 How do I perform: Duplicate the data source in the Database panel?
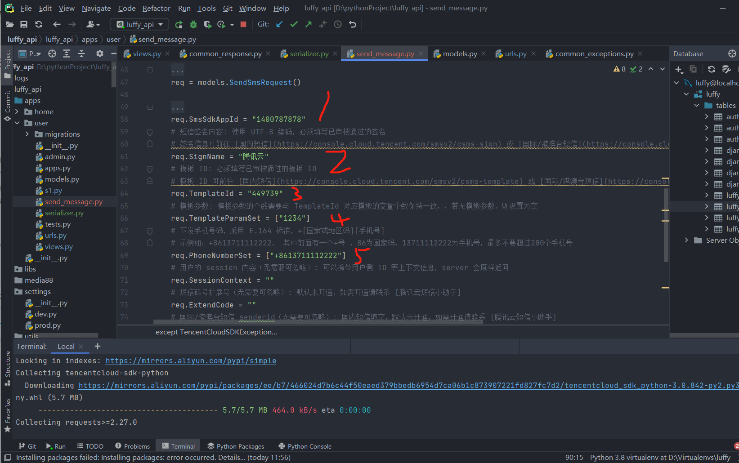(x=693, y=69)
